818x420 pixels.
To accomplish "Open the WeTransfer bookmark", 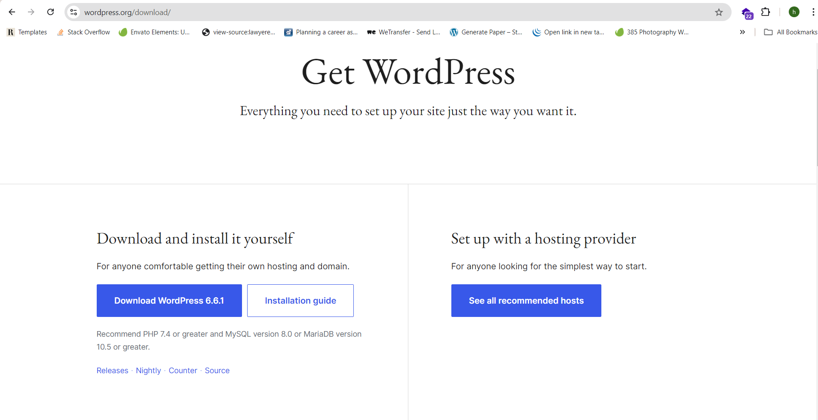I will click(x=403, y=32).
